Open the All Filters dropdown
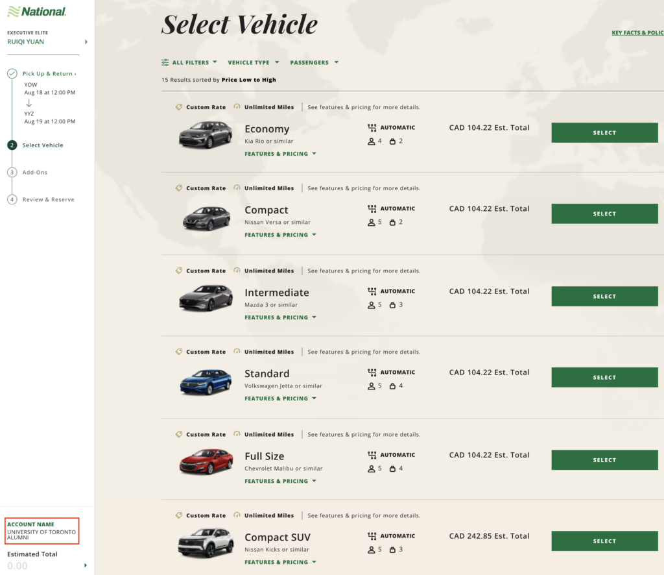Viewport: 664px width, 575px height. 189,62
